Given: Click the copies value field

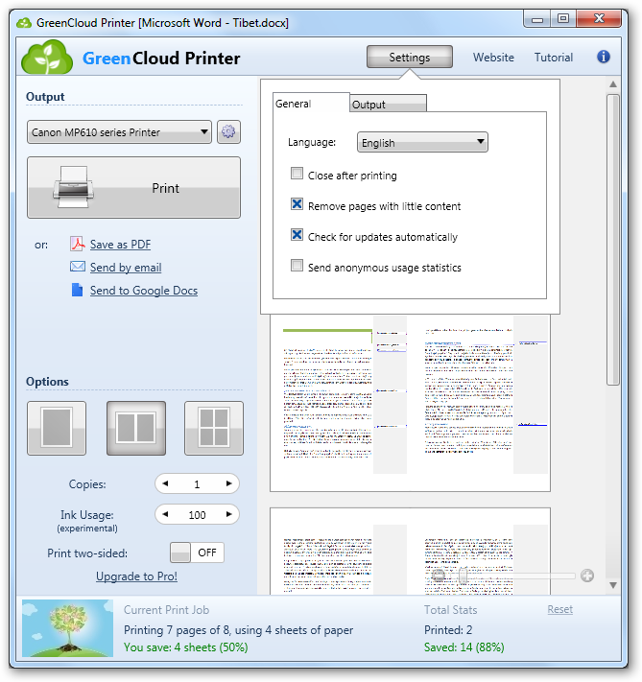Looking at the screenshot, I should [x=197, y=484].
